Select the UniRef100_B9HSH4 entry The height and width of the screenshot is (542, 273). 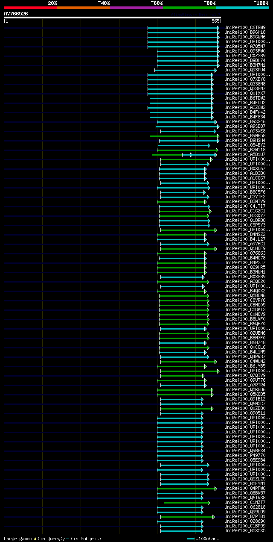click(245, 140)
